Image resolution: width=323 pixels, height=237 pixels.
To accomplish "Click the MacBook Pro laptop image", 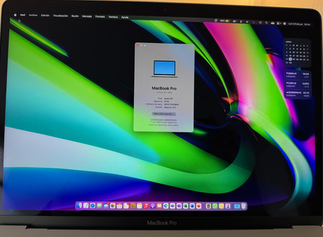I will 165,68.
